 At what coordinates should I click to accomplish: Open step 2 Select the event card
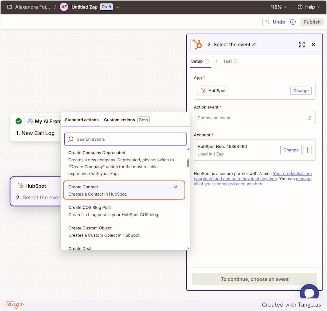(35, 191)
